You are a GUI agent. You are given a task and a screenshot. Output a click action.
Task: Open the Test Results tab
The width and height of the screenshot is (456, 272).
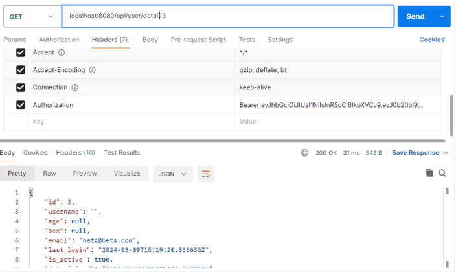pyautogui.click(x=122, y=153)
